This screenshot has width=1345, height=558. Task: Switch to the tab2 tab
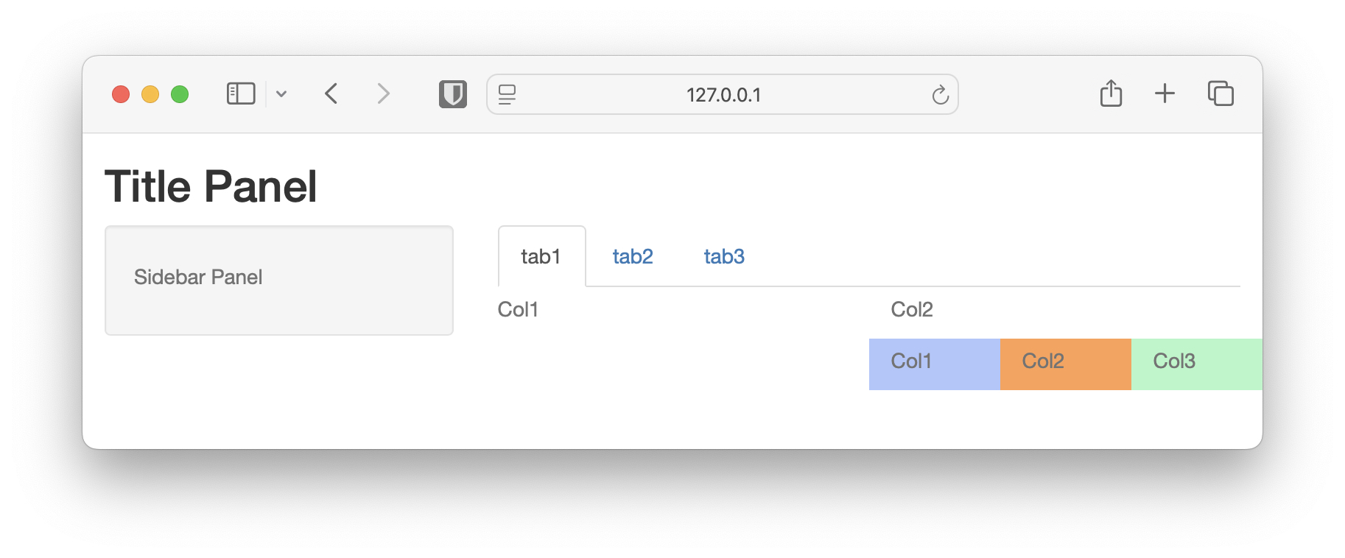click(633, 256)
